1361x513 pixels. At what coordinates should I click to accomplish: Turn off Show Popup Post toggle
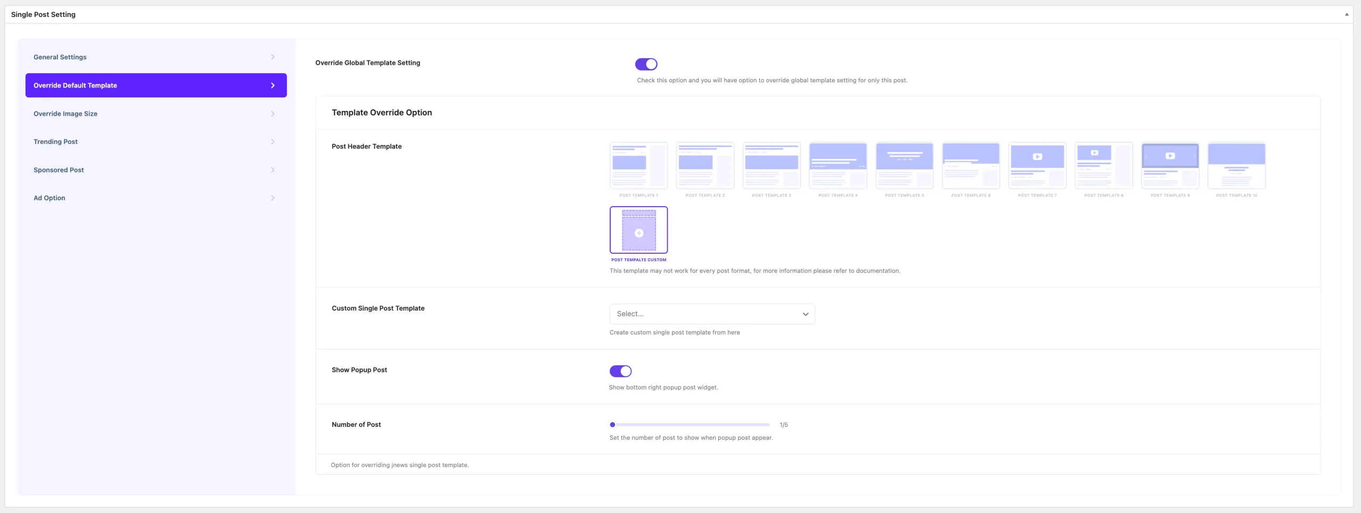click(620, 371)
